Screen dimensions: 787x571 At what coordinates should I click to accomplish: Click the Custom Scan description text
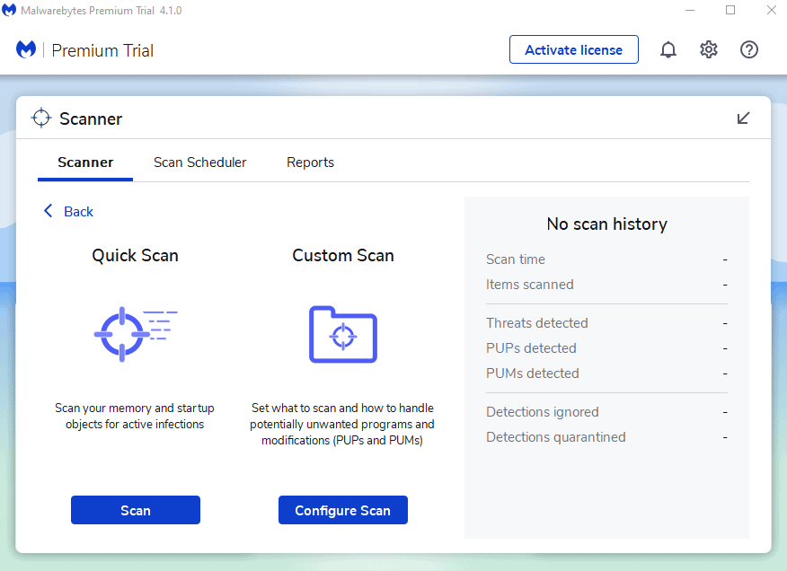342,424
